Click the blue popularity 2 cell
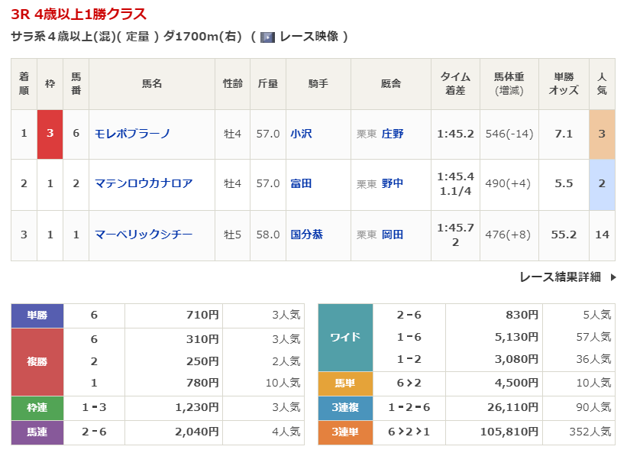The image size is (627, 453). tap(602, 184)
